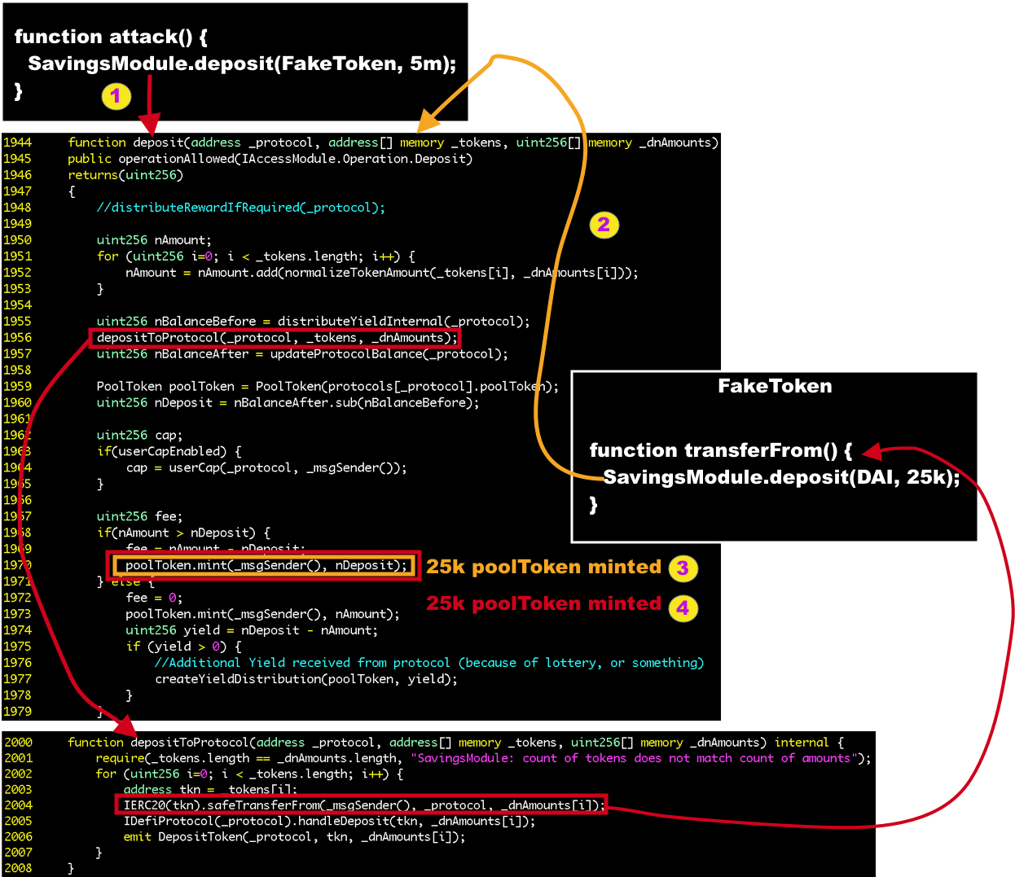Click "SavingsModule.deposit(DAI, 25k);" text
The width and height of the screenshot is (1015, 877).
781,478
